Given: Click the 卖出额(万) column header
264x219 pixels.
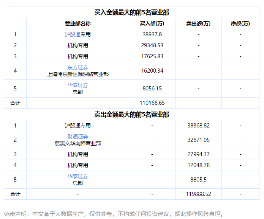Looking at the screenshot, I should click(x=199, y=23).
